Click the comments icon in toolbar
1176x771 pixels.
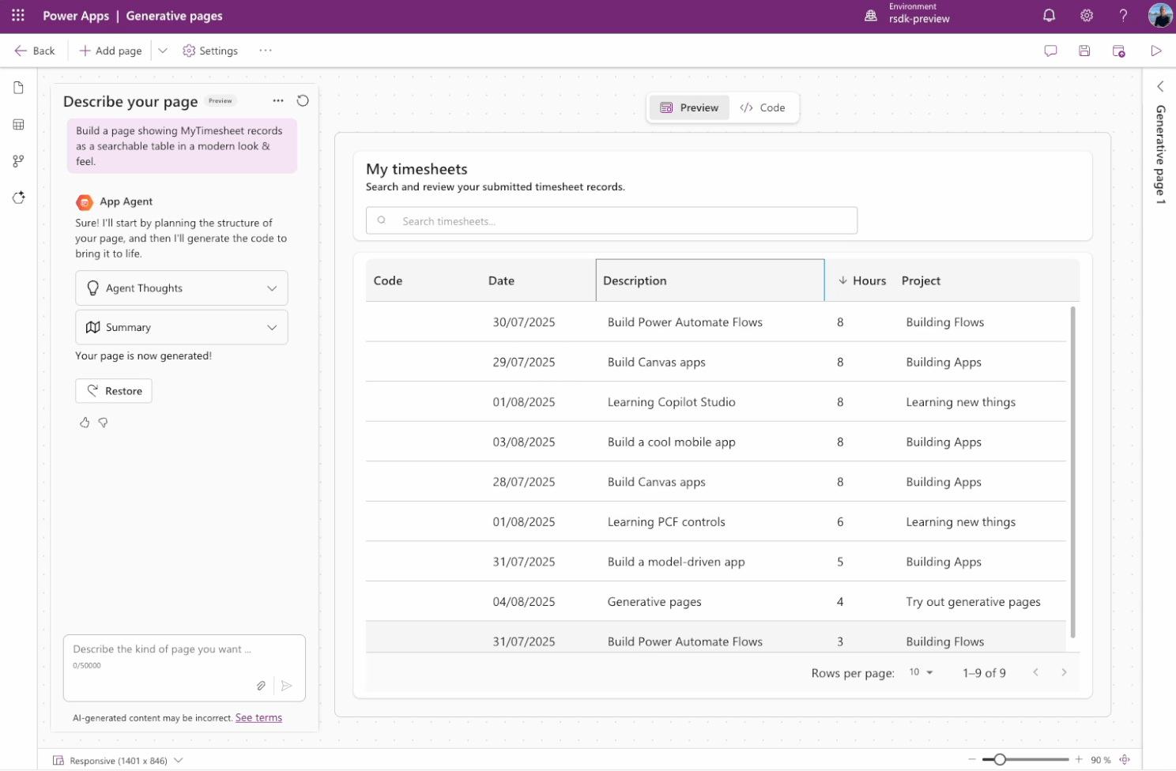click(1050, 51)
